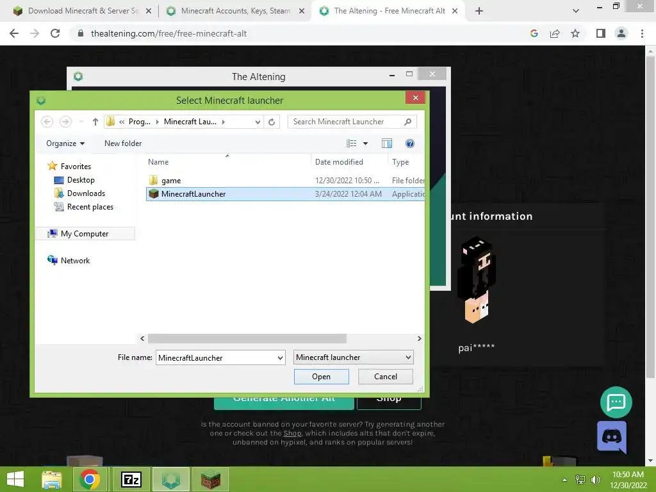Change the file view layout icon
656x492 pixels.
[x=352, y=143]
